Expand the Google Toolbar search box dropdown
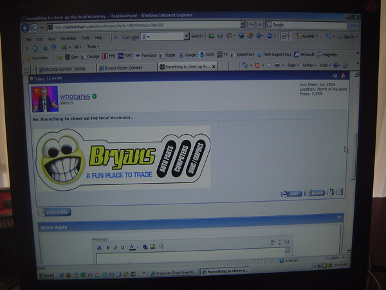386x290 pixels. point(187,36)
